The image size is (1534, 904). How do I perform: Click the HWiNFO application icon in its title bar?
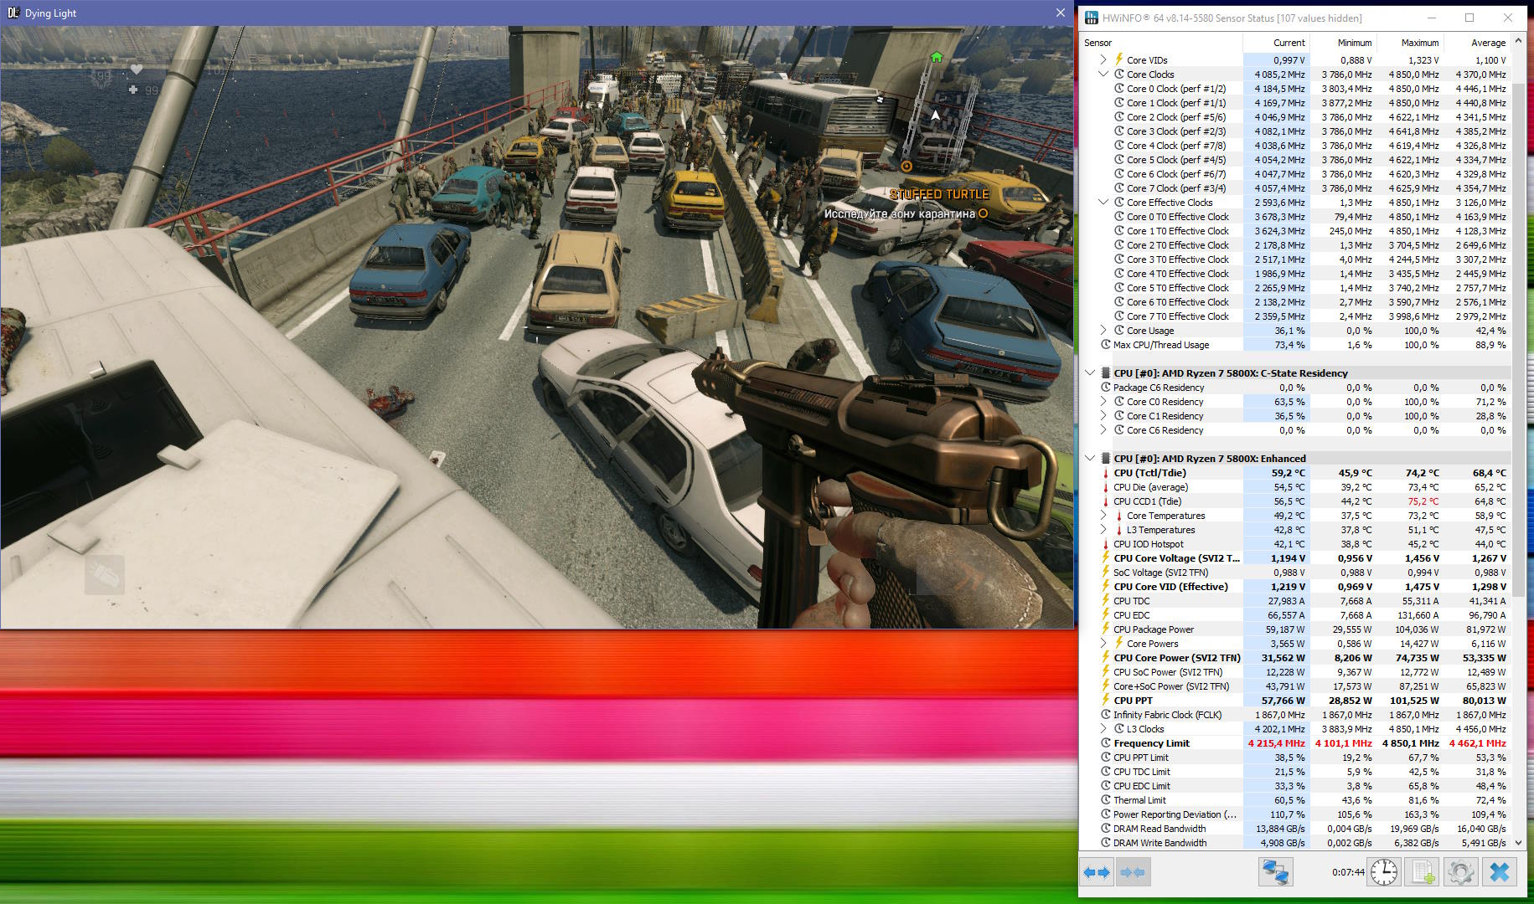tap(1092, 18)
